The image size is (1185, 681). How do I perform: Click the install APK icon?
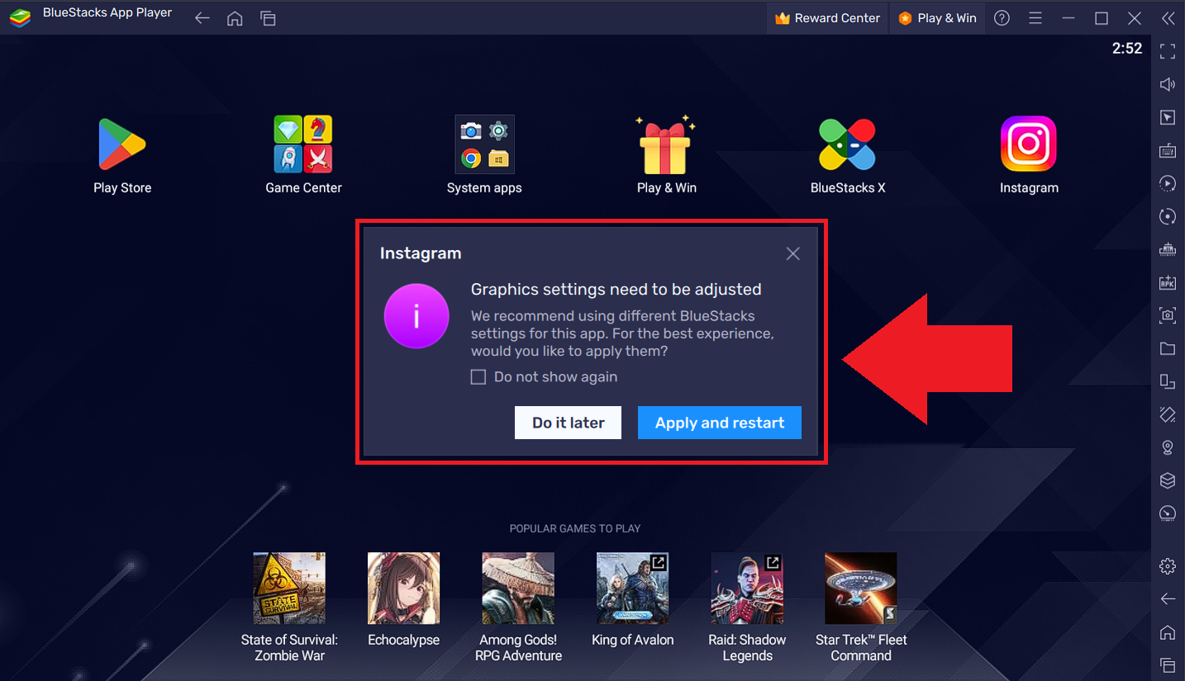coord(1168,282)
